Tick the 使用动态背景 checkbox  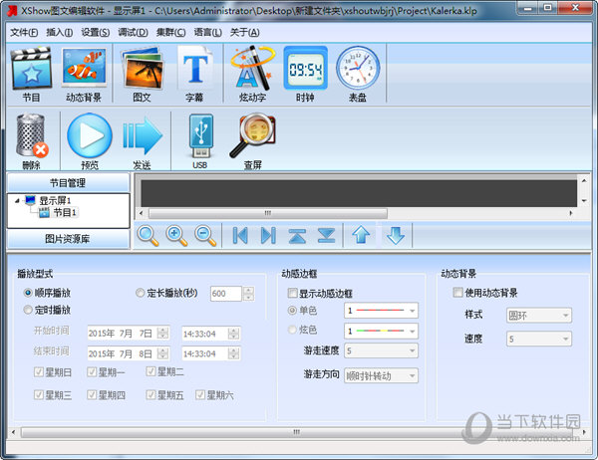tap(457, 294)
